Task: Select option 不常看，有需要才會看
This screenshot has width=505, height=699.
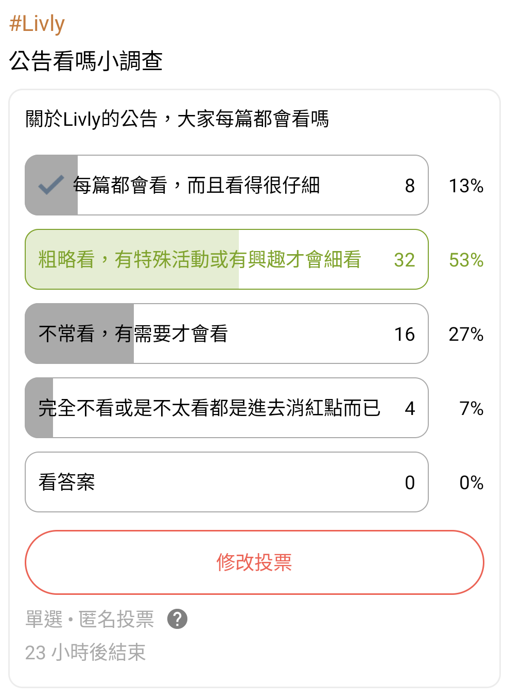Action: (227, 334)
